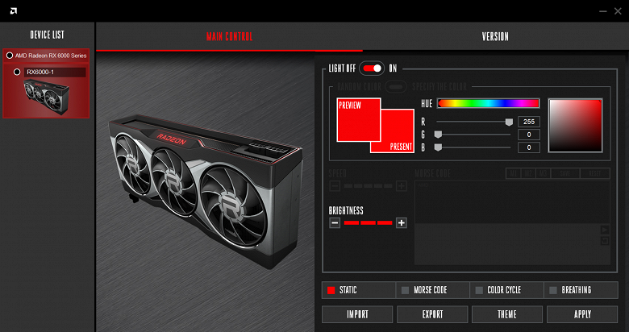Click the G channel slider handle
The width and height of the screenshot is (629, 332).
[x=438, y=135]
